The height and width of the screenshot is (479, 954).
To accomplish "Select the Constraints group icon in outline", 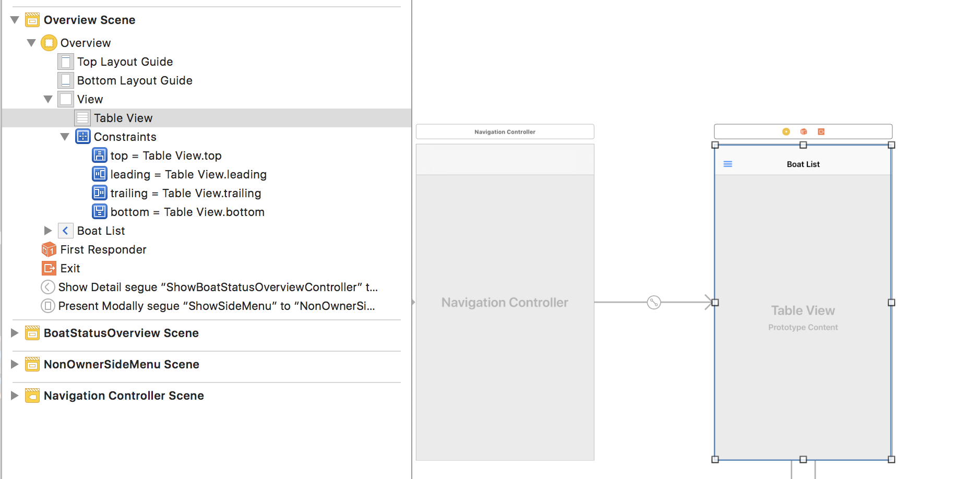I will [83, 137].
